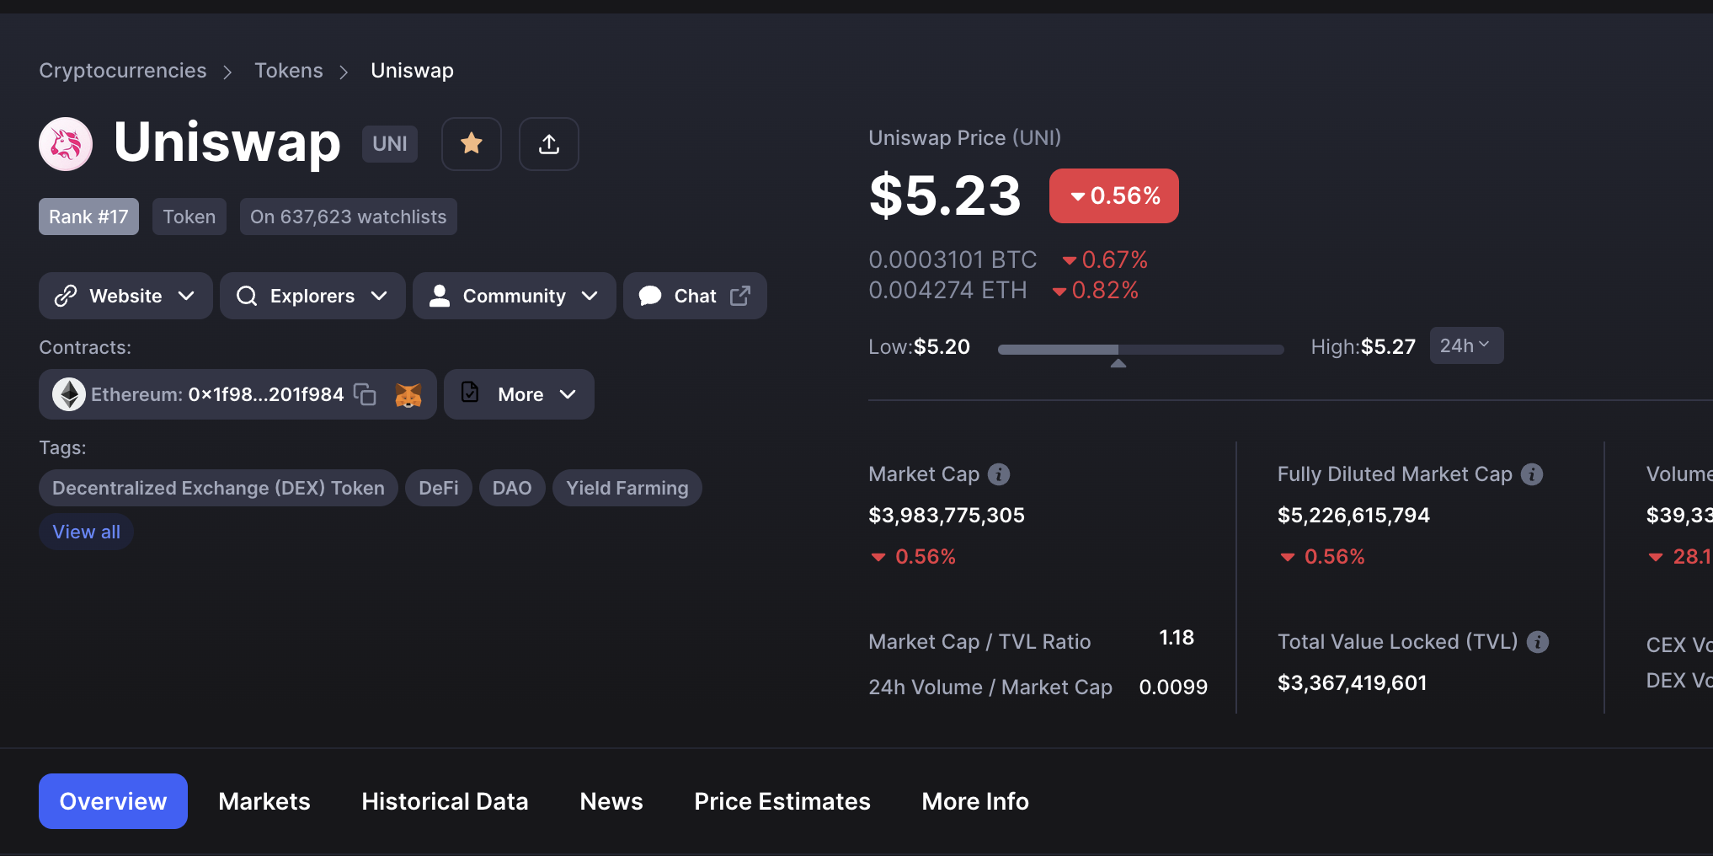The image size is (1713, 856).
Task: Go to the News tab
Action: coord(611,801)
